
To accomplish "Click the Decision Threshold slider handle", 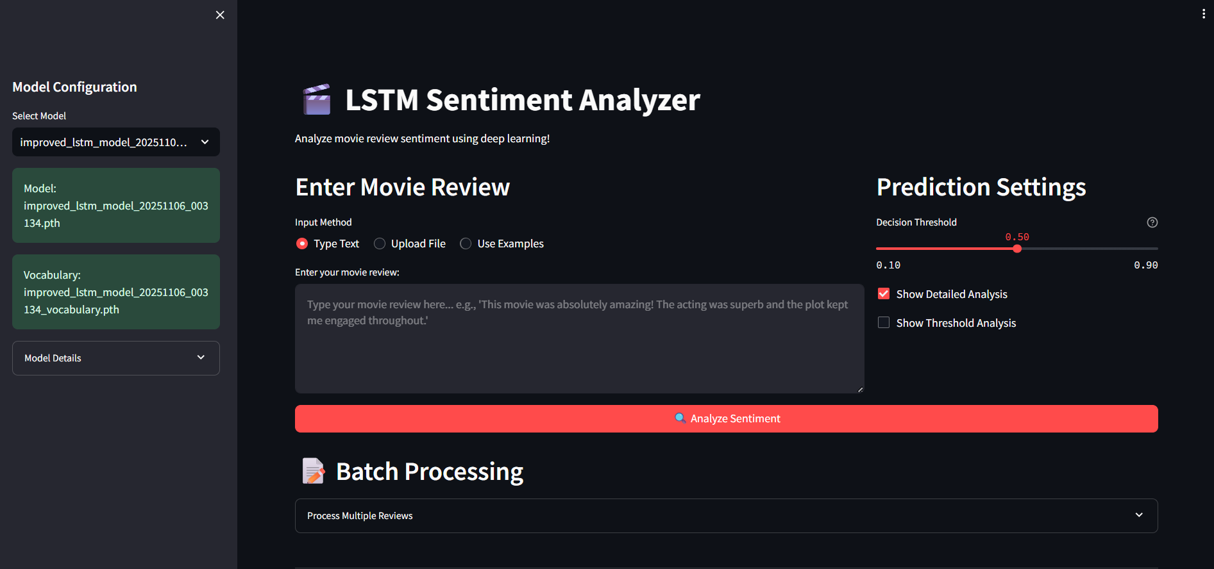I will tap(1017, 249).
